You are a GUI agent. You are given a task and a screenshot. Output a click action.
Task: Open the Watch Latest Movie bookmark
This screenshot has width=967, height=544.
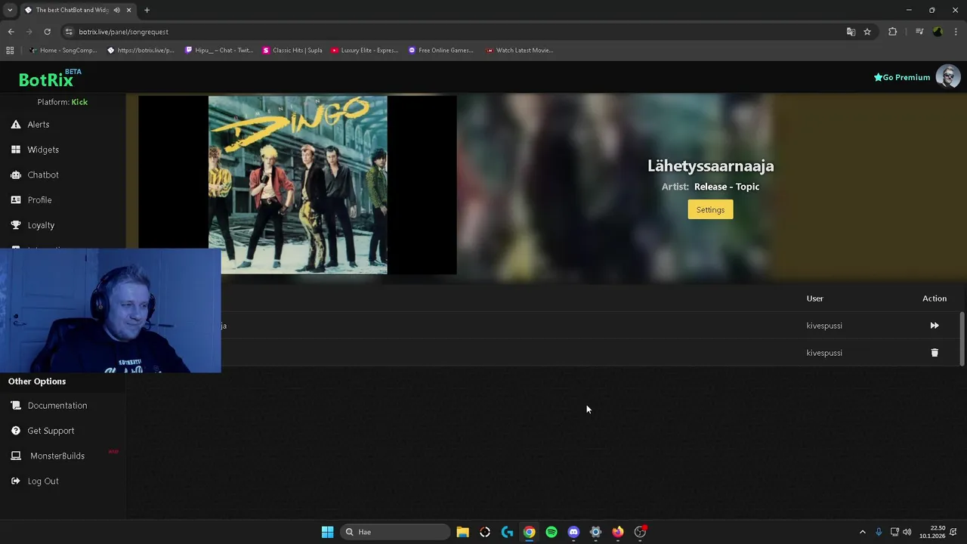[520, 51]
